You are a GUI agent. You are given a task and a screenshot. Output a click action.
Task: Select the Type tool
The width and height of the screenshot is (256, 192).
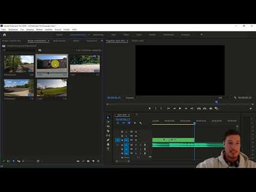click(x=108, y=149)
